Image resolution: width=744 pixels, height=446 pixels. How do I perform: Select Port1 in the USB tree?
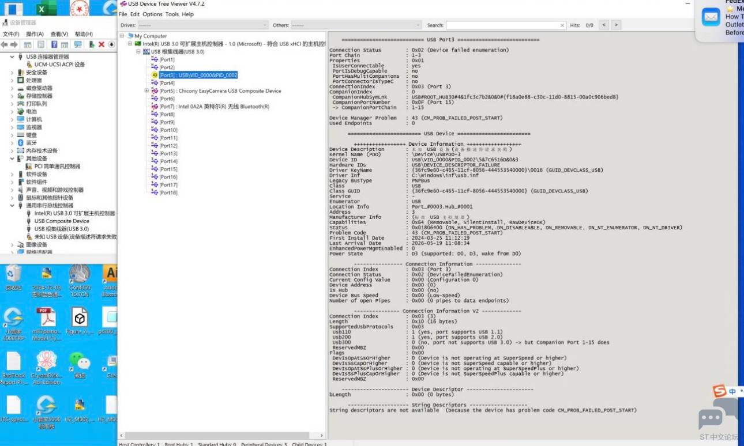[167, 60]
